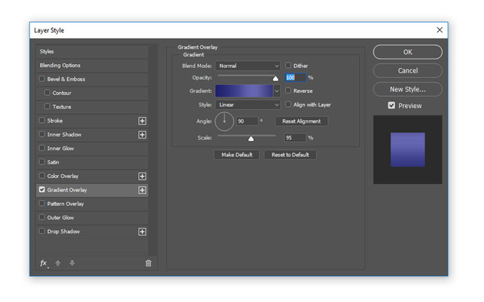Click the style preview thumbnail
The image size is (484, 302).
(407, 150)
